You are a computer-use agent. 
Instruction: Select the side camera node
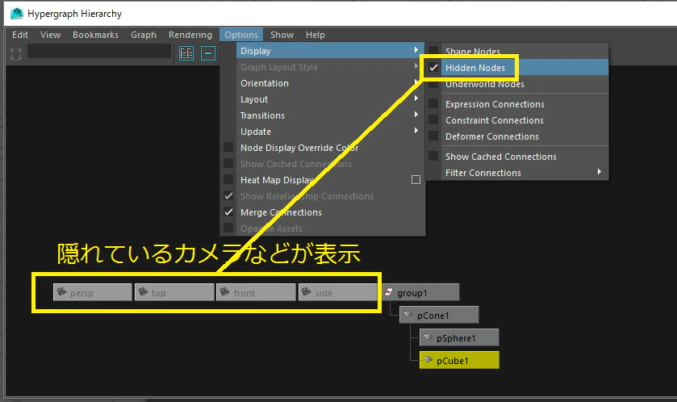click(337, 292)
